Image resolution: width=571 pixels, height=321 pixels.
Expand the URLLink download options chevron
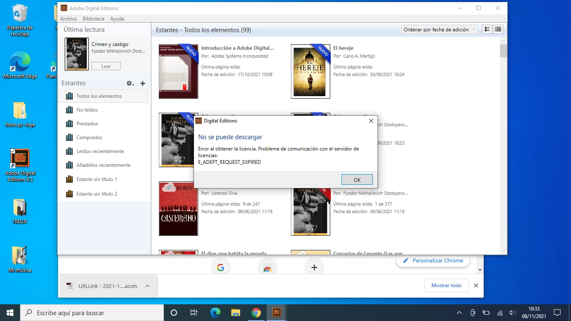[x=148, y=286]
